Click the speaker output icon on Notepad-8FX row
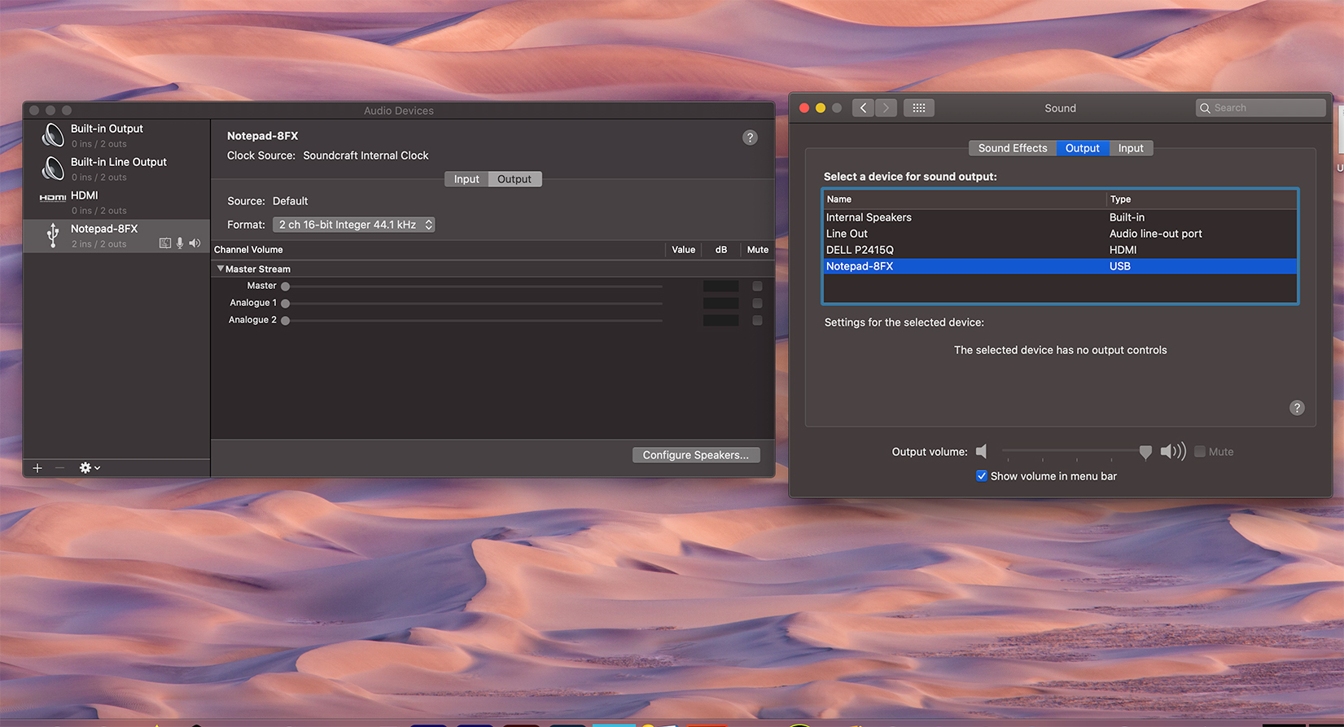1344x727 pixels. 195,243
